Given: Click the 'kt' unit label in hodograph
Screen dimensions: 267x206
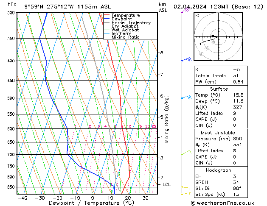Looking at the screenshot, I should point(197,15).
